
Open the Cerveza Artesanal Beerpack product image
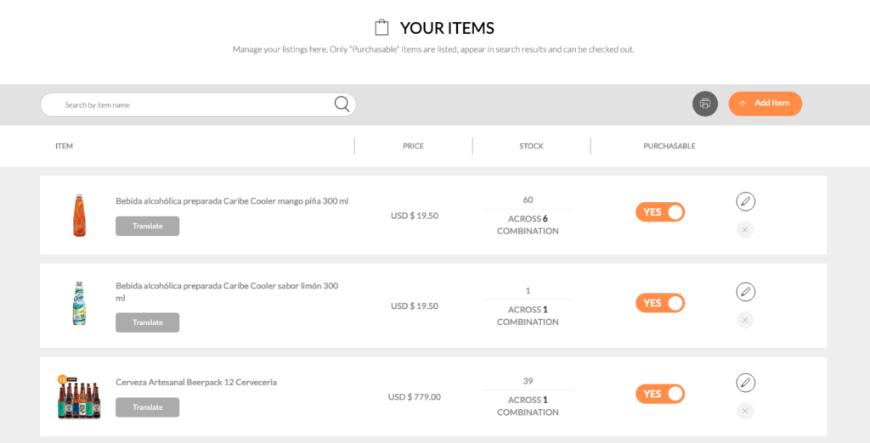click(78, 396)
